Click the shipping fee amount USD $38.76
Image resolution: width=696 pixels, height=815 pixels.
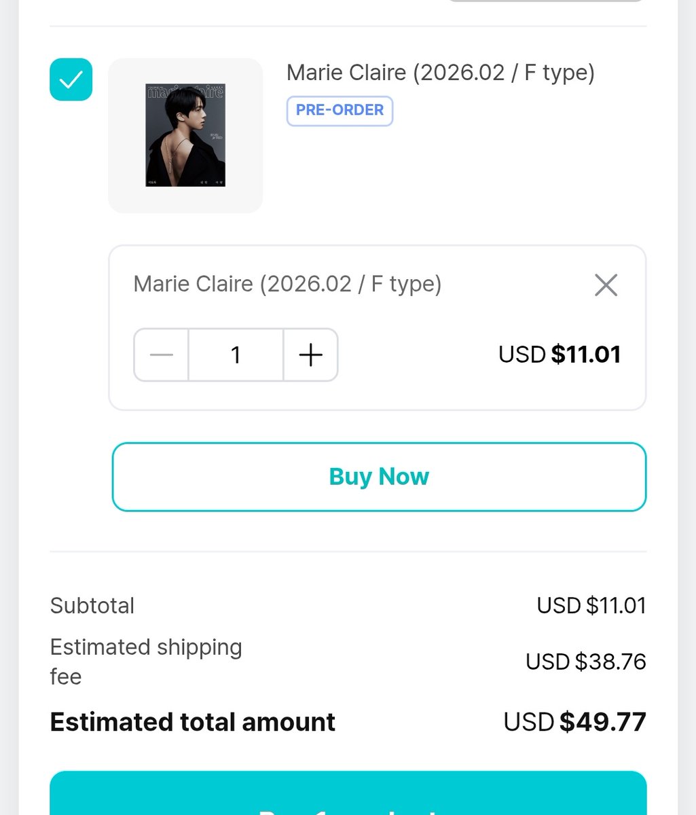point(585,662)
